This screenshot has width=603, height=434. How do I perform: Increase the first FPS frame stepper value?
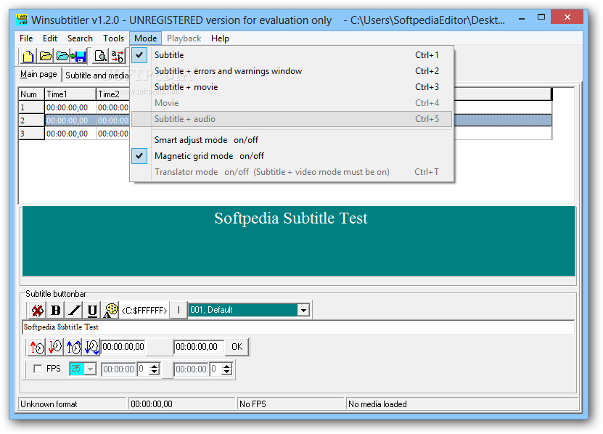[x=155, y=366]
